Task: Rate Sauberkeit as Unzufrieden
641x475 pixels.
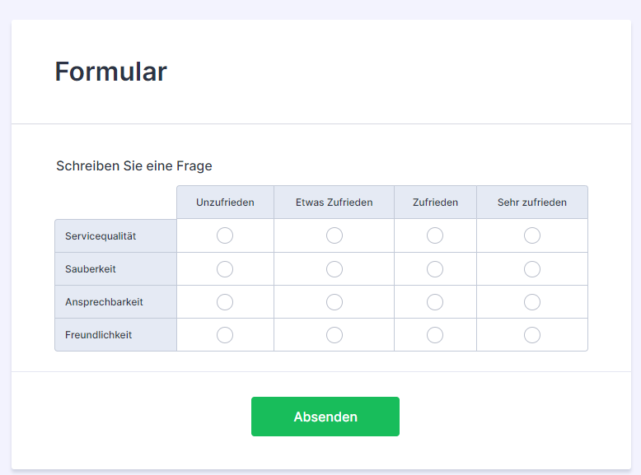Action: pyautogui.click(x=225, y=269)
